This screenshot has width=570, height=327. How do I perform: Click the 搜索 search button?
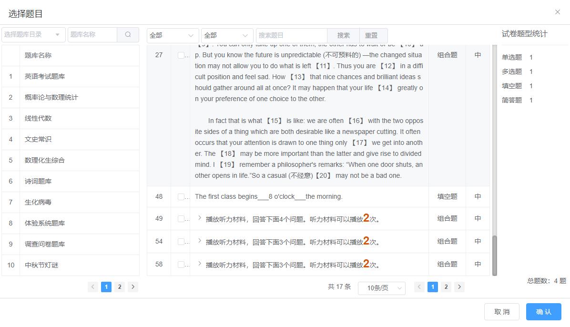click(x=343, y=35)
